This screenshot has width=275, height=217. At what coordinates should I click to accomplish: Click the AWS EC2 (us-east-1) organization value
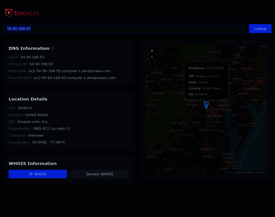pyautogui.click(x=51, y=128)
